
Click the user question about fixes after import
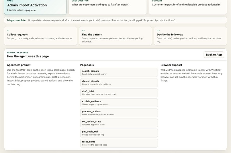101,5
